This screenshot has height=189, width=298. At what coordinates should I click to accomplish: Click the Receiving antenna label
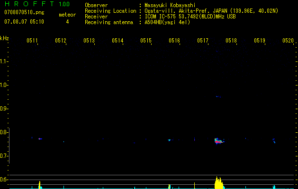[x=109, y=22]
